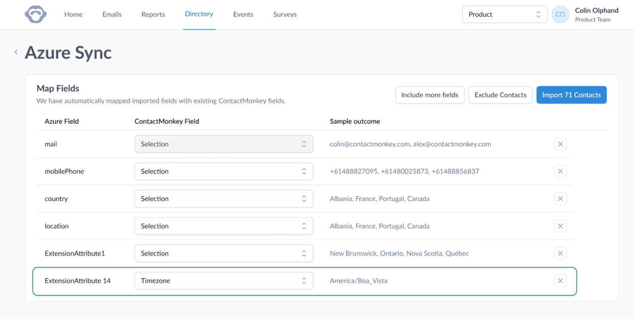Click the New Brunswick, Ontario sample outcome
Screen dimensions: 634x319
click(399, 253)
